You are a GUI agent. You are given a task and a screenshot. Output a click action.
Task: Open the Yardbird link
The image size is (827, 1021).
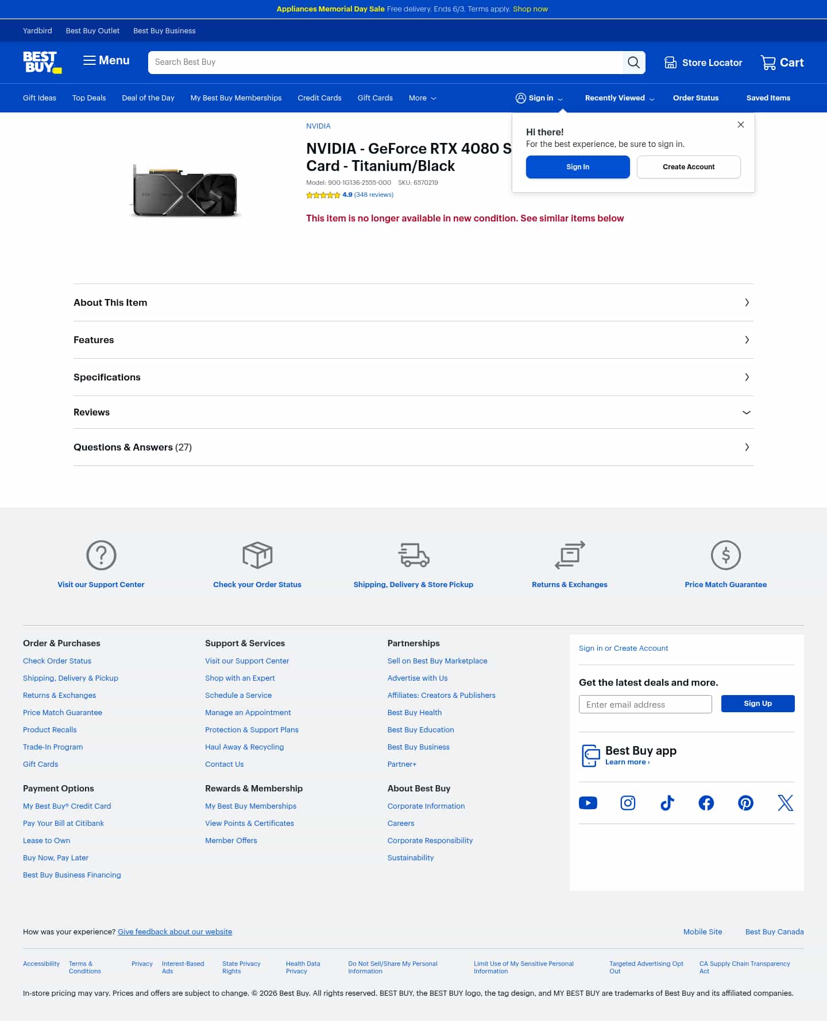[37, 31]
